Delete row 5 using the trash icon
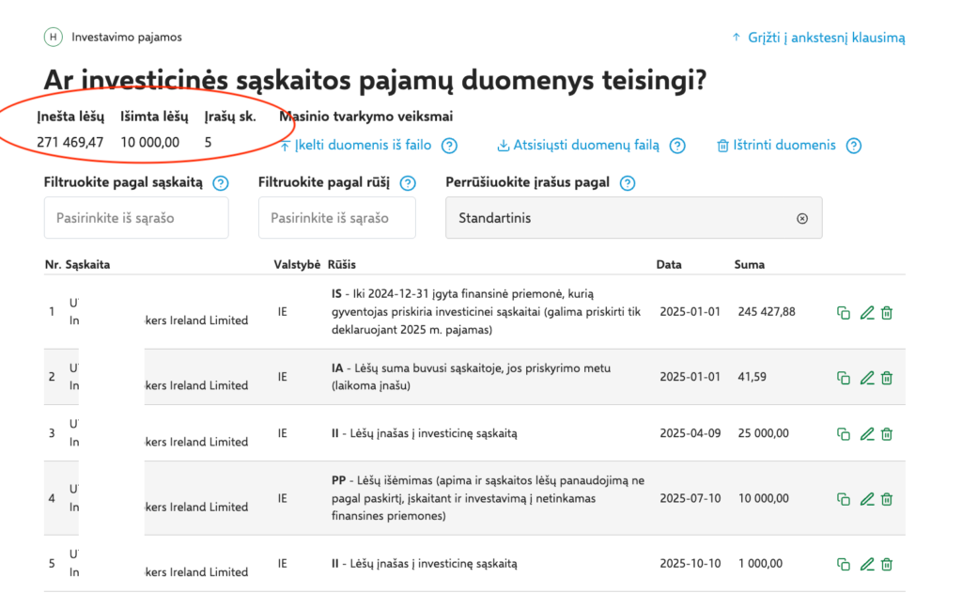The width and height of the screenshot is (962, 609). click(887, 564)
